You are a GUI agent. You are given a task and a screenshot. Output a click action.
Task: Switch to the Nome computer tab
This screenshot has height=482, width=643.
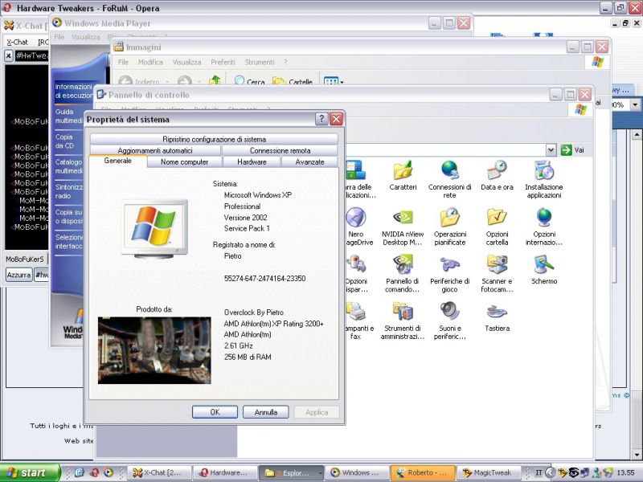click(185, 162)
